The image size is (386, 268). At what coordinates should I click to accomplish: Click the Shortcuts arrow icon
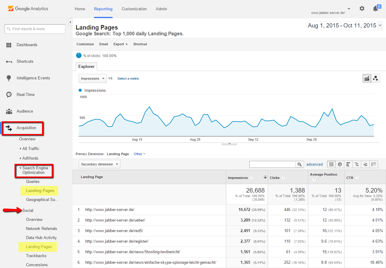[x=9, y=62]
